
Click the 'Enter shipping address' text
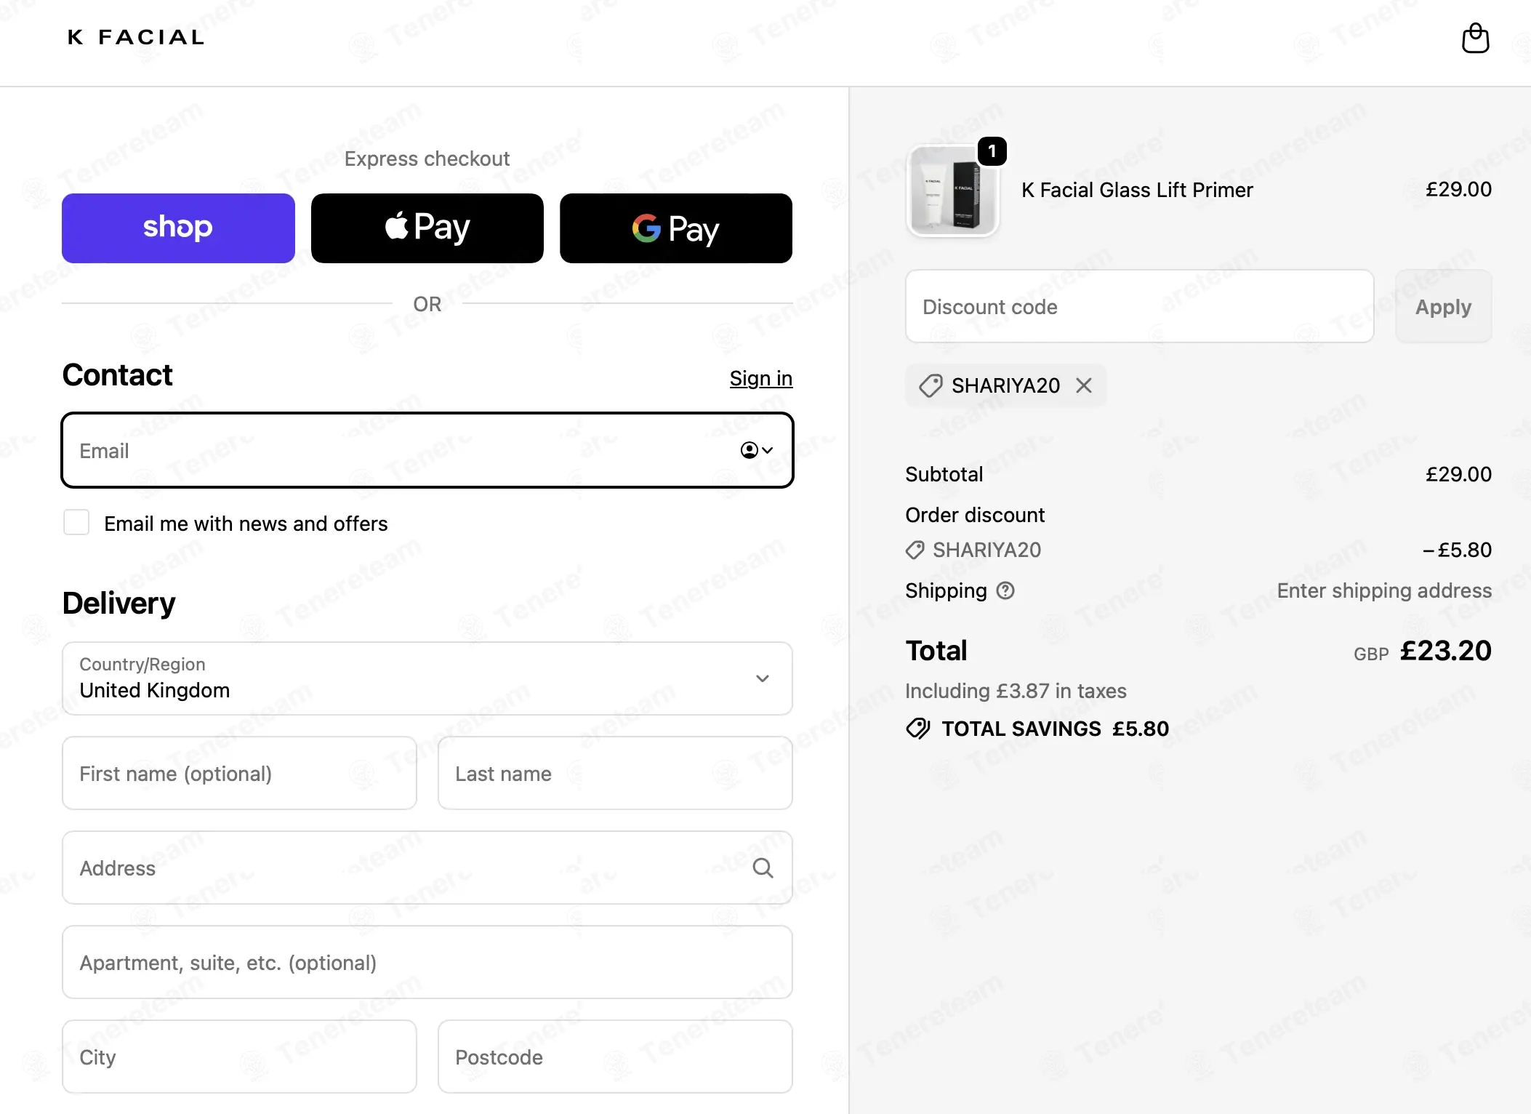pyautogui.click(x=1384, y=590)
